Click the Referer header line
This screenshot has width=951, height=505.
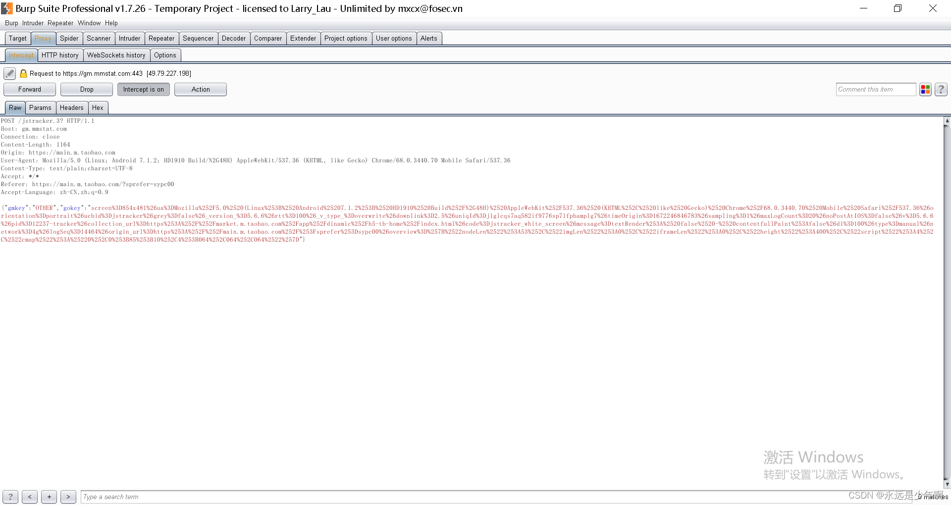coord(88,184)
